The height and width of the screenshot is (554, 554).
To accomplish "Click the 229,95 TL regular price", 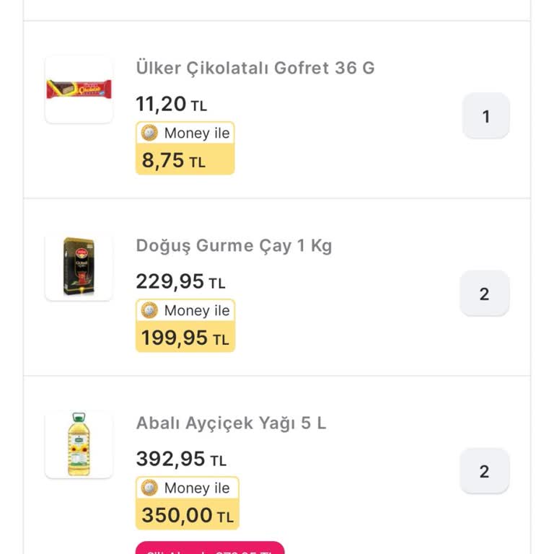I will click(x=180, y=281).
